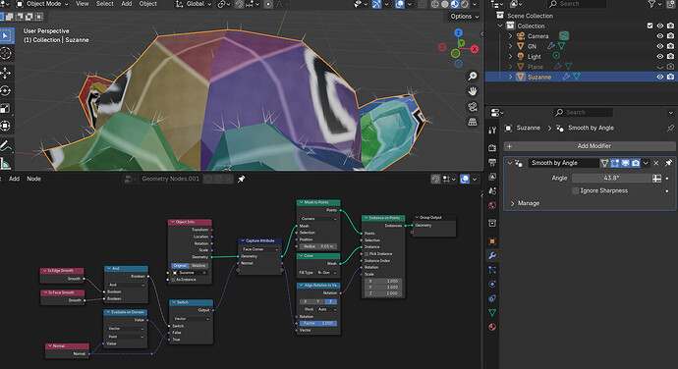Toggle modifier render camera on Smooth by Angle
The image size is (678, 369).
pos(636,163)
